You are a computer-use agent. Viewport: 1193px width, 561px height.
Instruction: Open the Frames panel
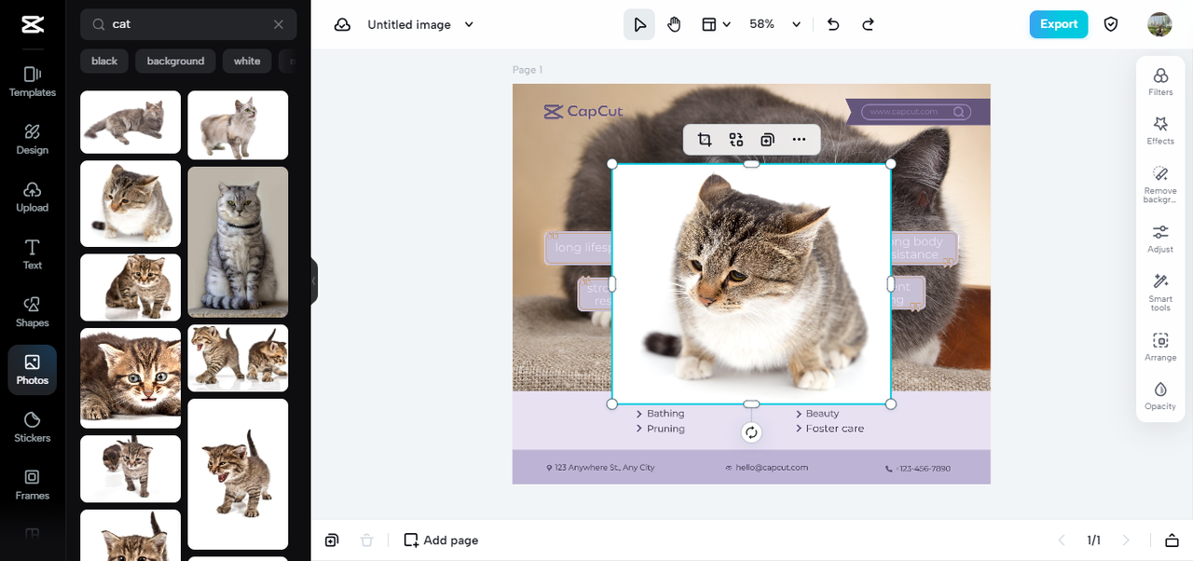[x=33, y=485]
